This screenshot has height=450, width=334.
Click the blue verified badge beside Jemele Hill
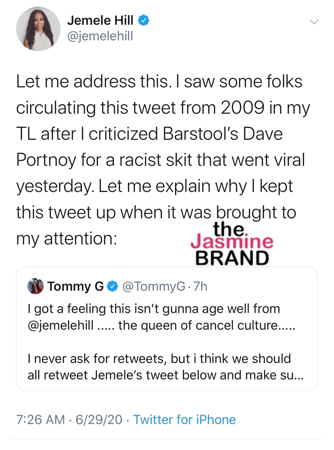pos(144,20)
